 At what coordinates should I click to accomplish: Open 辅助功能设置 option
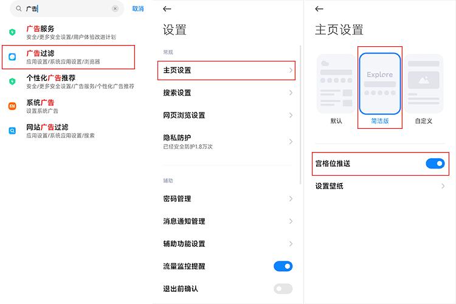[x=228, y=243]
